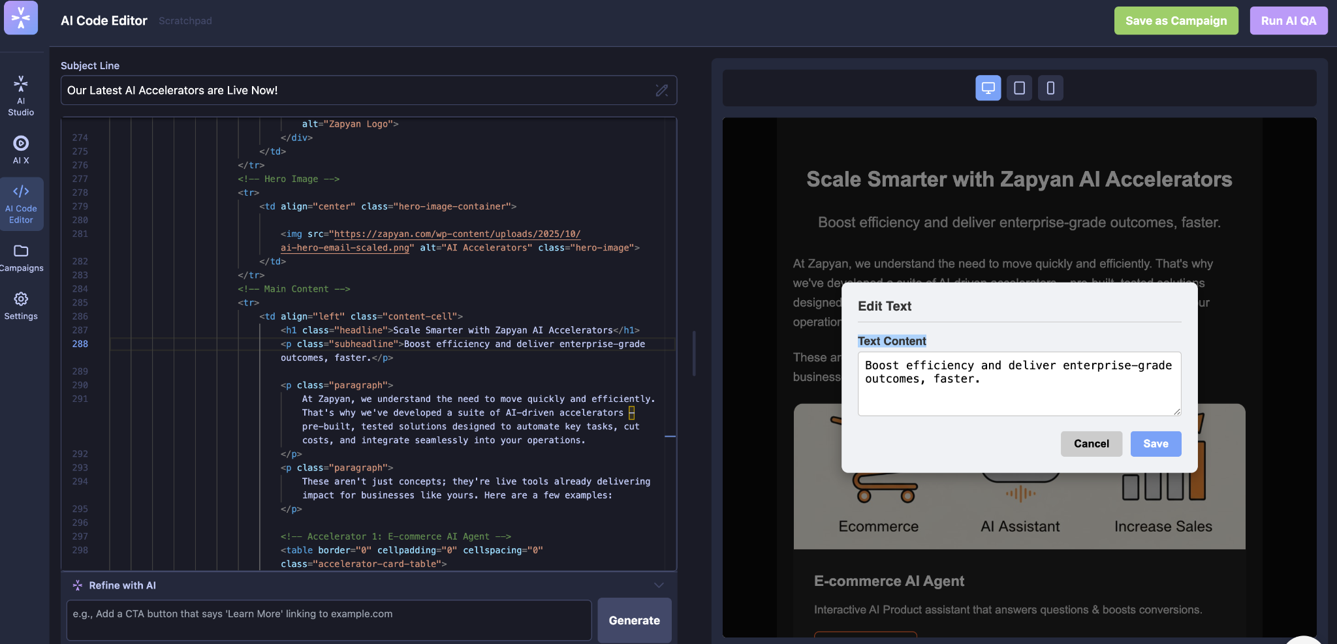Open Campaigns from the sidebar
This screenshot has height=644, width=1337.
[x=22, y=257]
